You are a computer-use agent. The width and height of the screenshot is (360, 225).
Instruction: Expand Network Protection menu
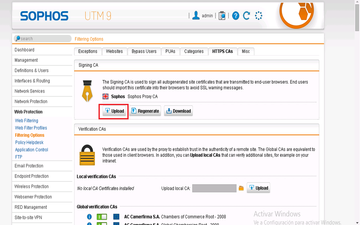point(42,101)
